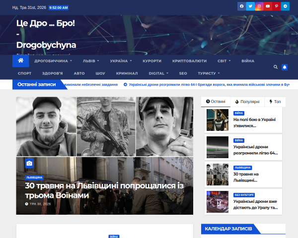Click ticker headline Українські дрони розгромили лігво
Viewport: 298px width, 238px height.
(209, 85)
